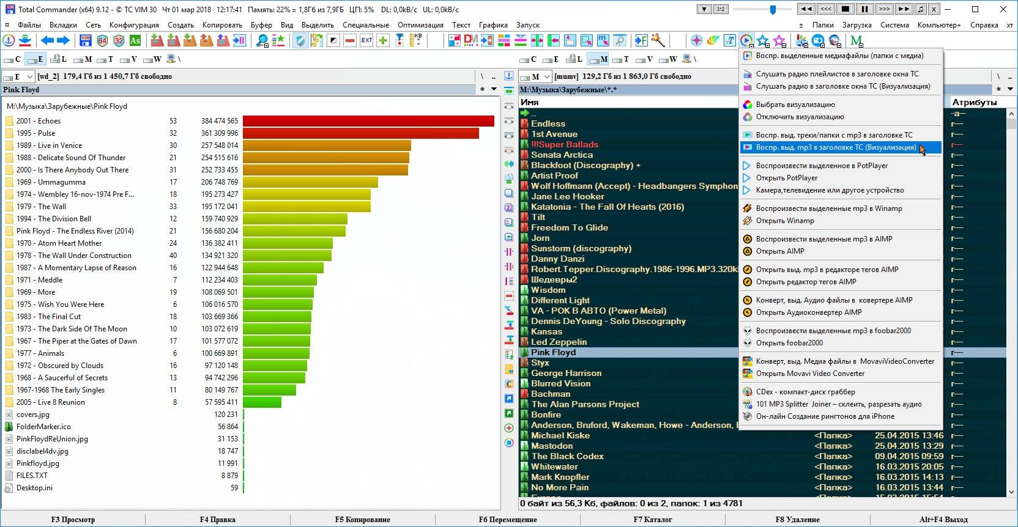The image size is (1018, 527).
Task: Click the 32-bit shield icon
Action: [119, 41]
